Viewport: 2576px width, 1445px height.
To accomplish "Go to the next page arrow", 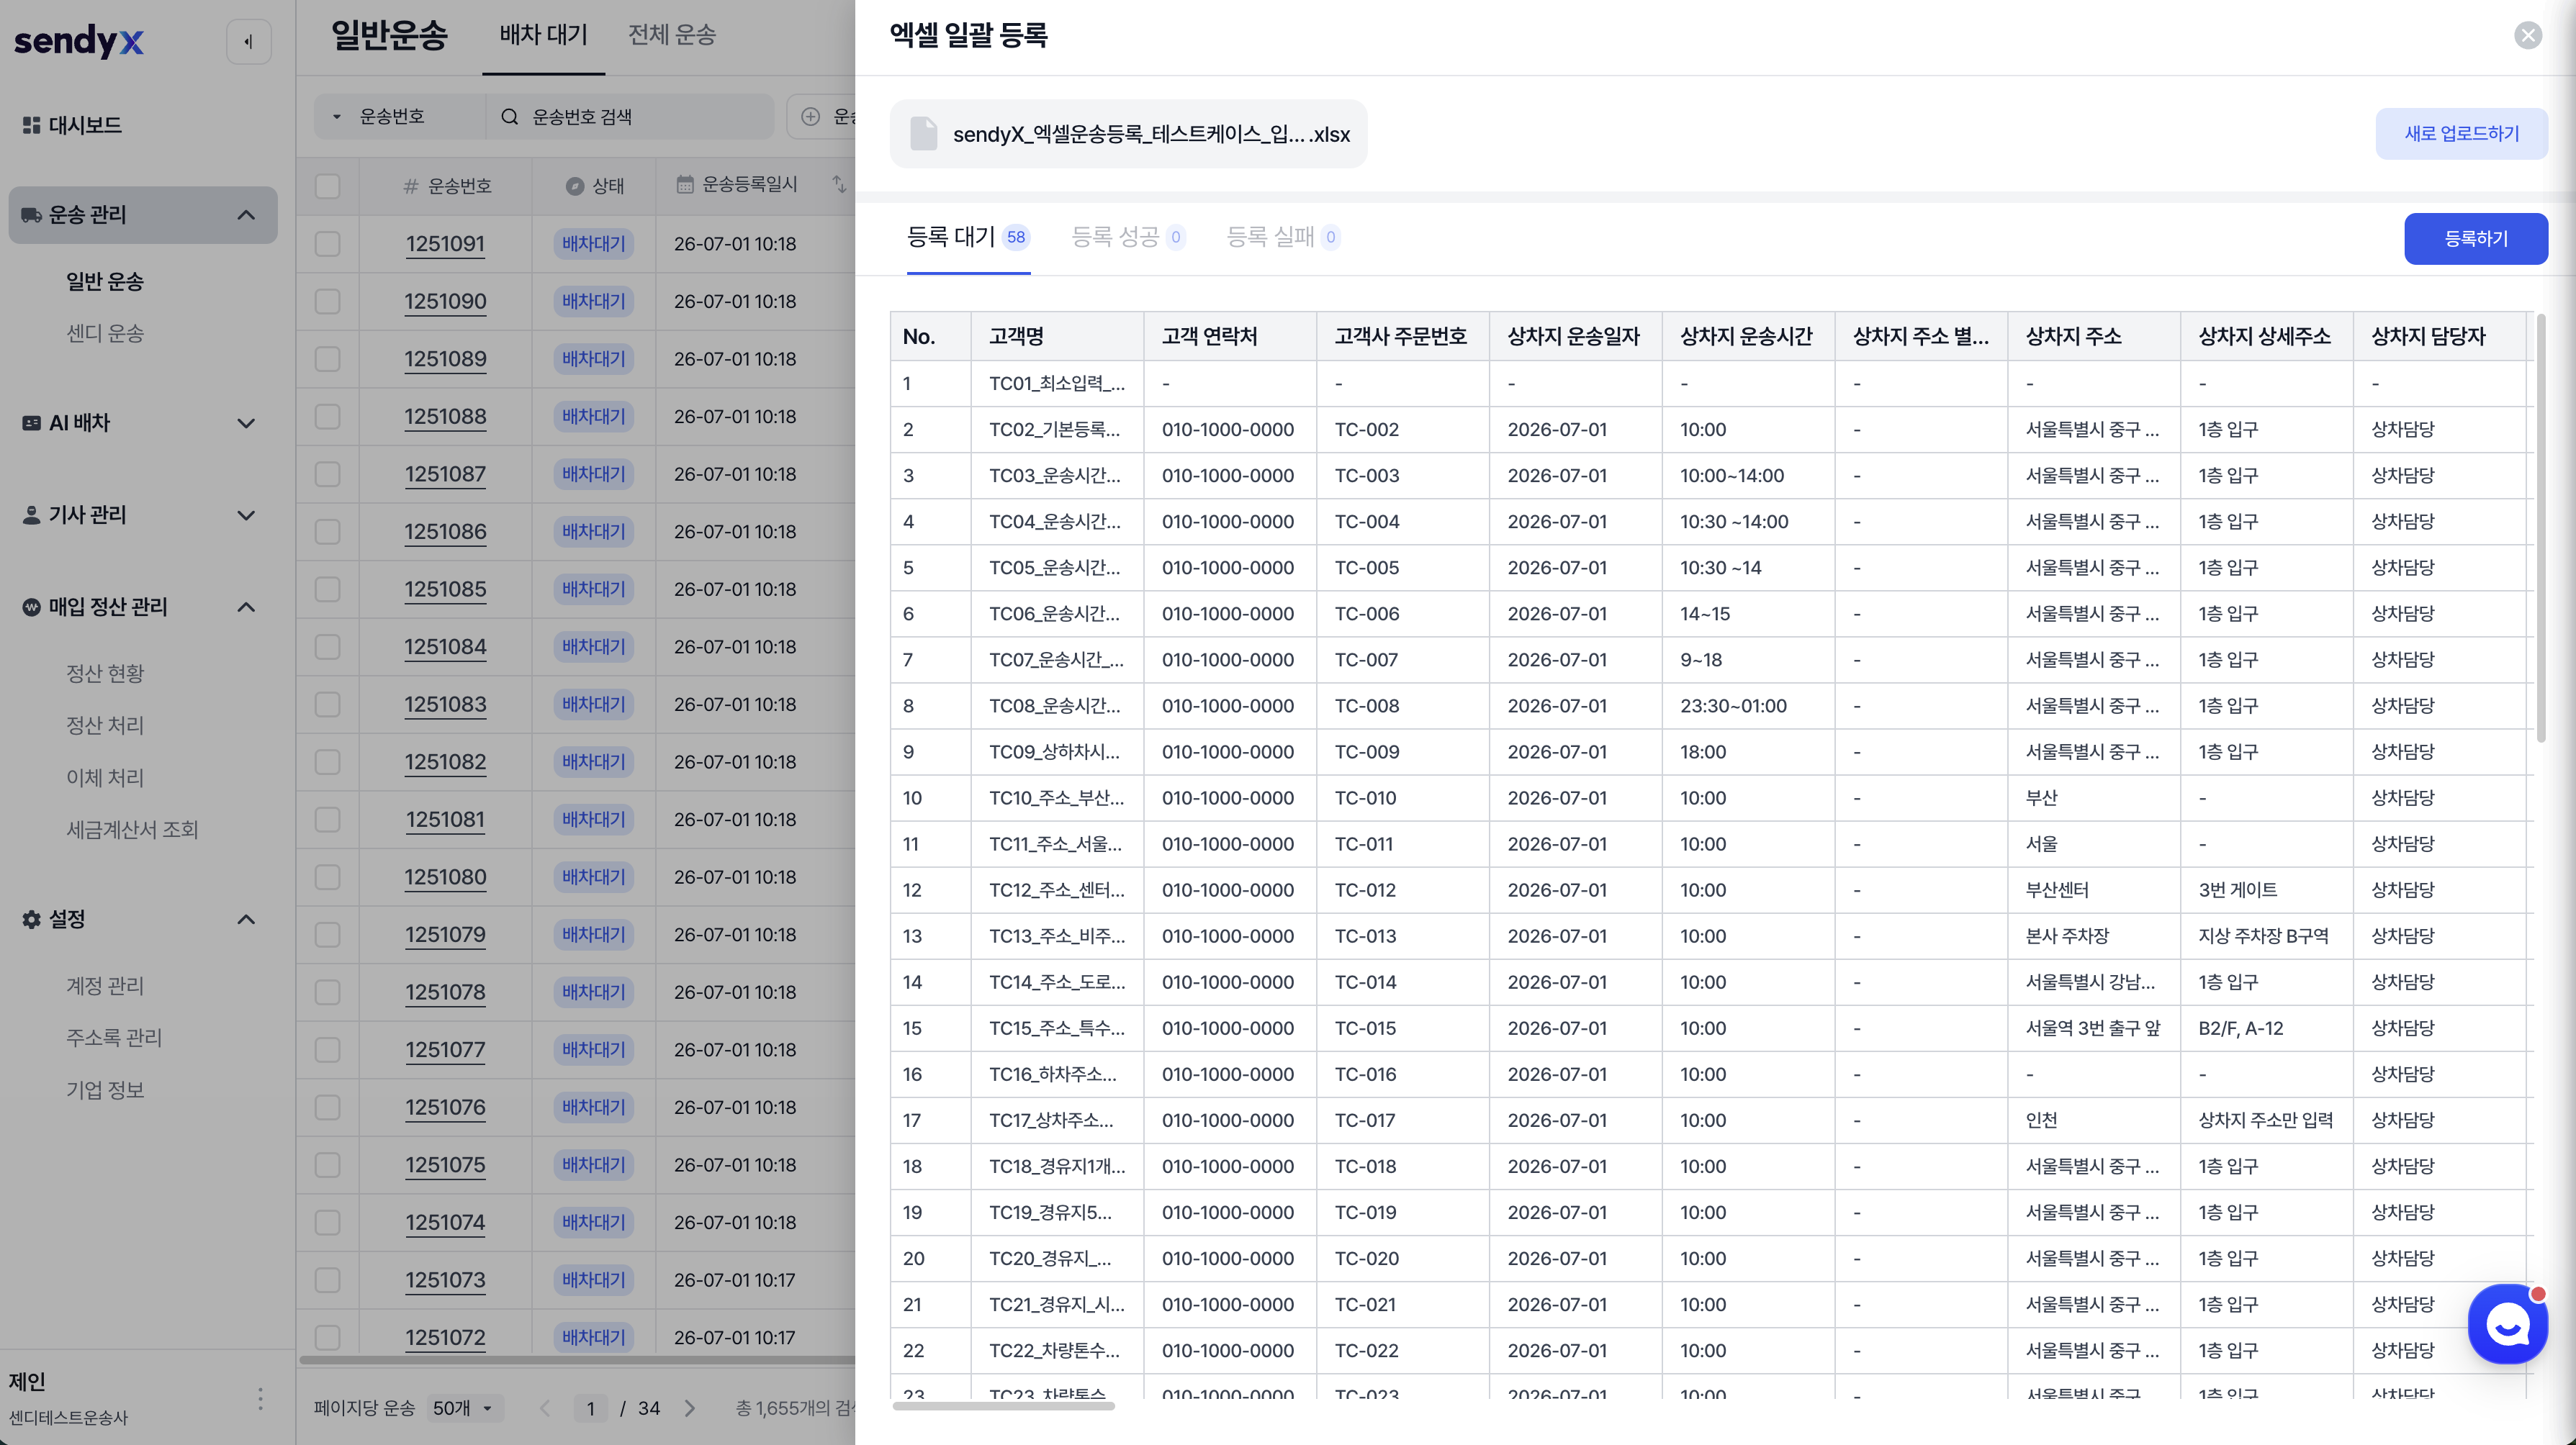I will click(x=690, y=1408).
